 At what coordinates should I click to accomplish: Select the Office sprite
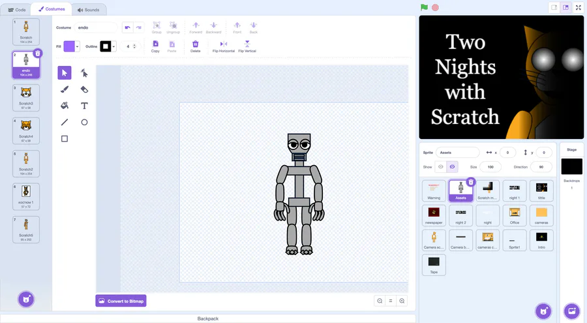[515, 215]
